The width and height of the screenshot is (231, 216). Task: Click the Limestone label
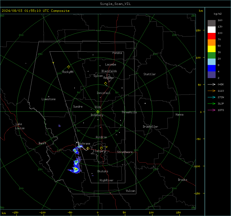click(49, 99)
